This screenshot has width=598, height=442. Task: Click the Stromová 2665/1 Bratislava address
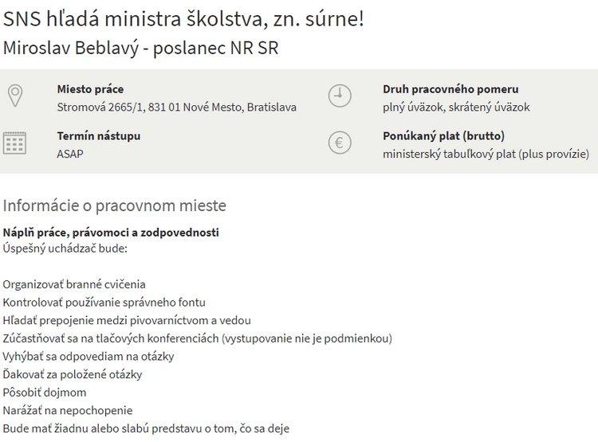pos(176,107)
